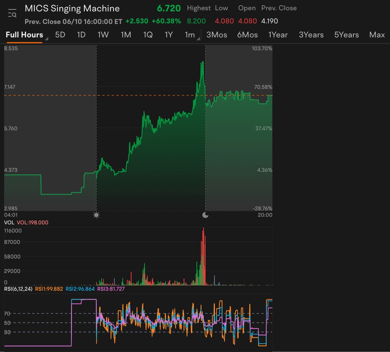Click the Prev. Close value 4.190
The width and height of the screenshot is (390, 352).
click(270, 21)
